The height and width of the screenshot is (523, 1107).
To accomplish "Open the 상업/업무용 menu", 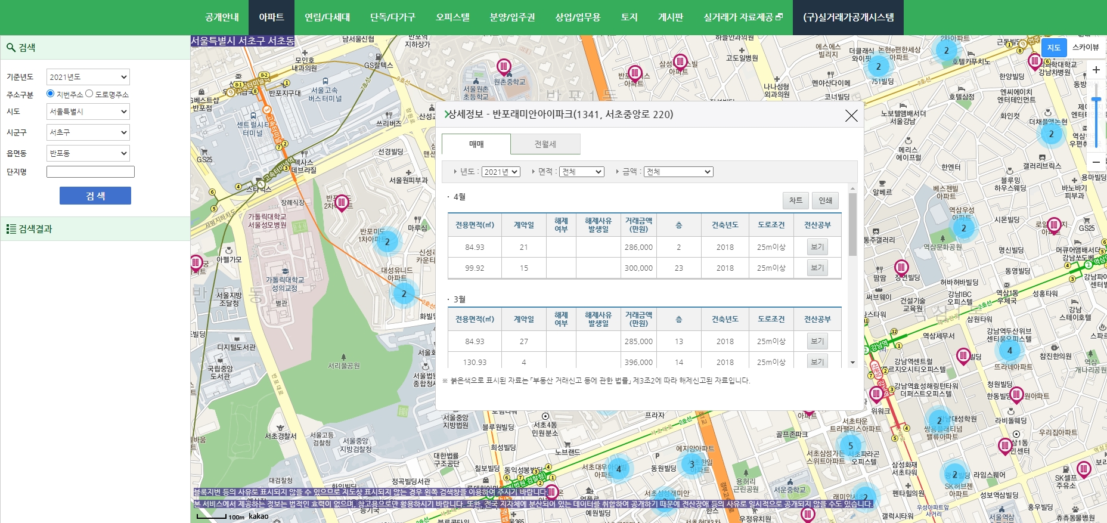I will [x=578, y=17].
